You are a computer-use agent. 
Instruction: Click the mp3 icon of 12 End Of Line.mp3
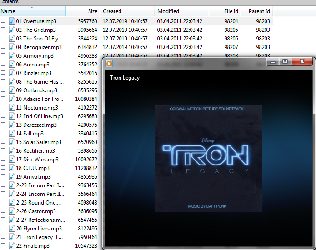[12, 116]
